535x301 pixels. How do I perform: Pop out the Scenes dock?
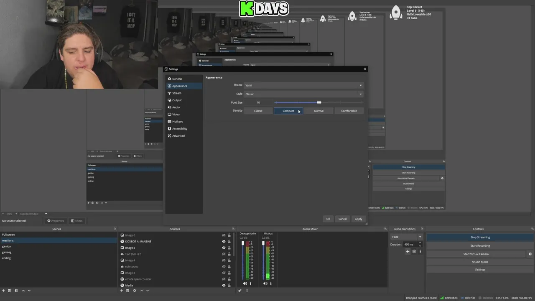pos(115,229)
